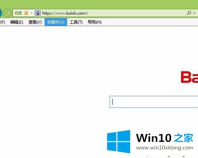This screenshot has width=198, height=158.
Task: Click the search magnifier icon in address bar
Action: [189, 13]
